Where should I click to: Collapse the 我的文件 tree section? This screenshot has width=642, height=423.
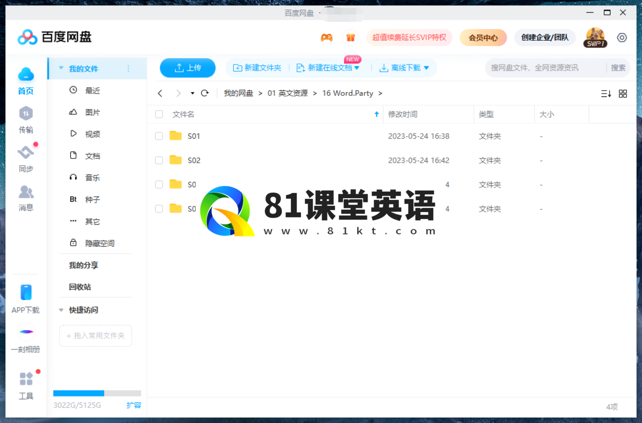(x=61, y=68)
